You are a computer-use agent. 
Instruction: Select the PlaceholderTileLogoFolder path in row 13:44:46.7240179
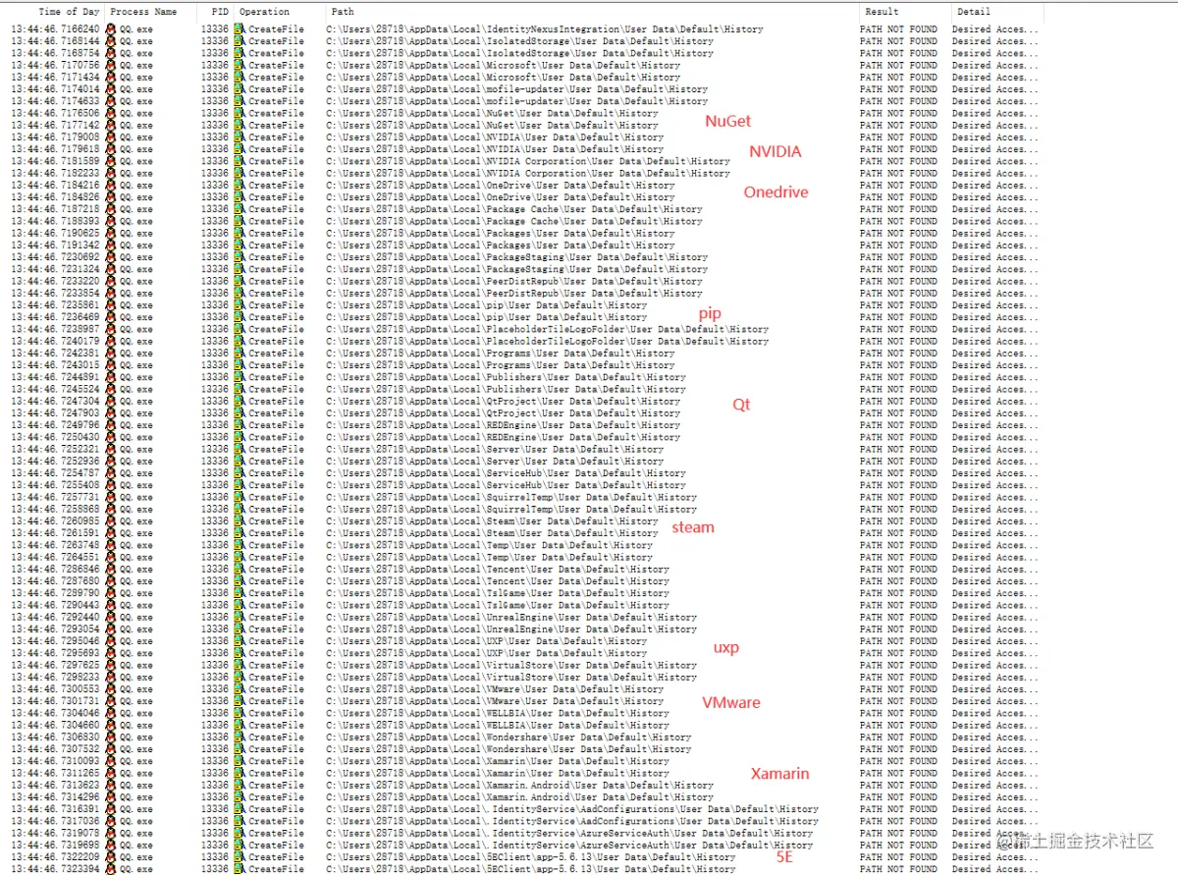548,342
